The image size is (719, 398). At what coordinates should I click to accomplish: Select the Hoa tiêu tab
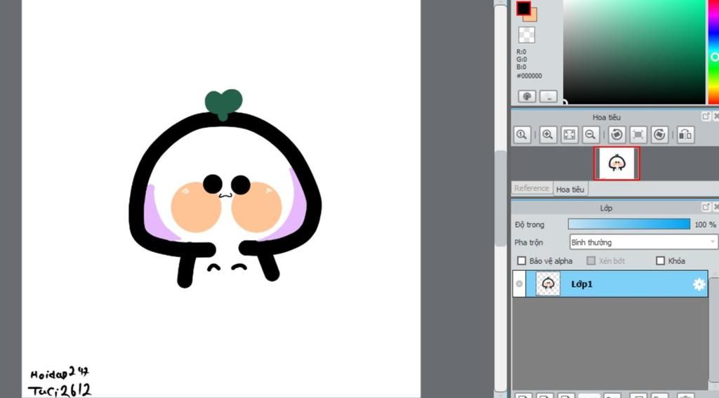pyautogui.click(x=570, y=189)
